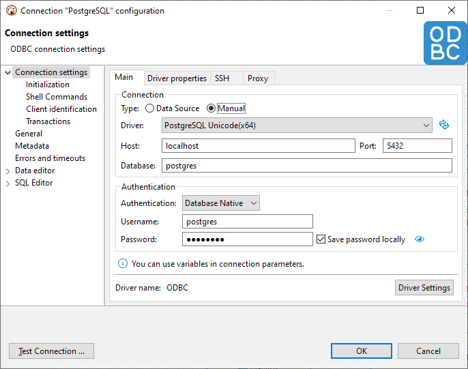468x369 pixels.
Task: Click the Password input field
Action: tap(248, 239)
